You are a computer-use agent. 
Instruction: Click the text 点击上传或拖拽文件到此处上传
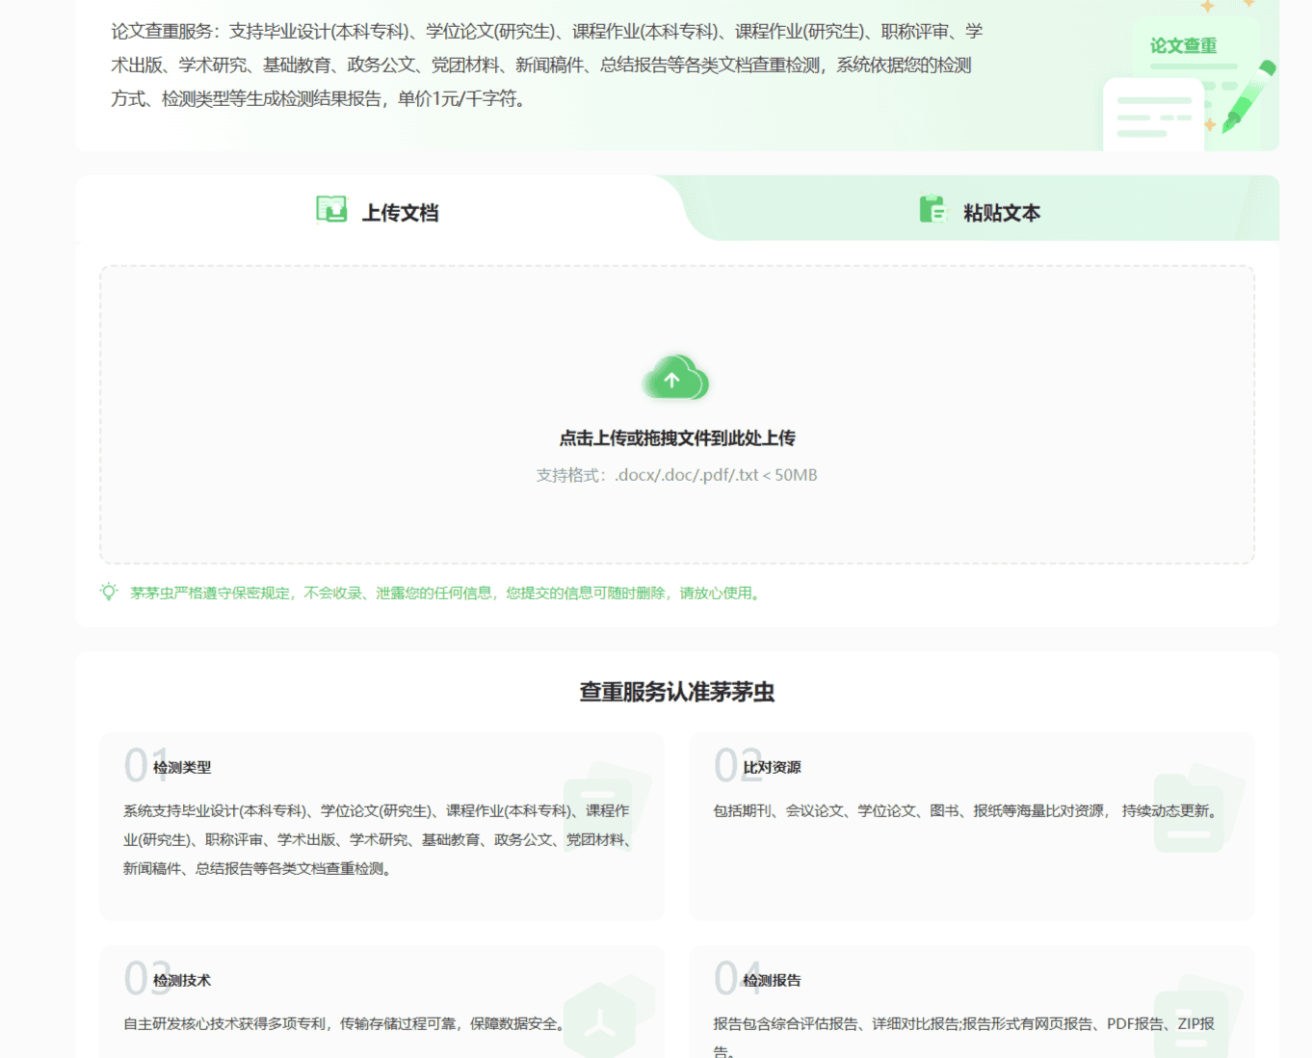pyautogui.click(x=677, y=438)
